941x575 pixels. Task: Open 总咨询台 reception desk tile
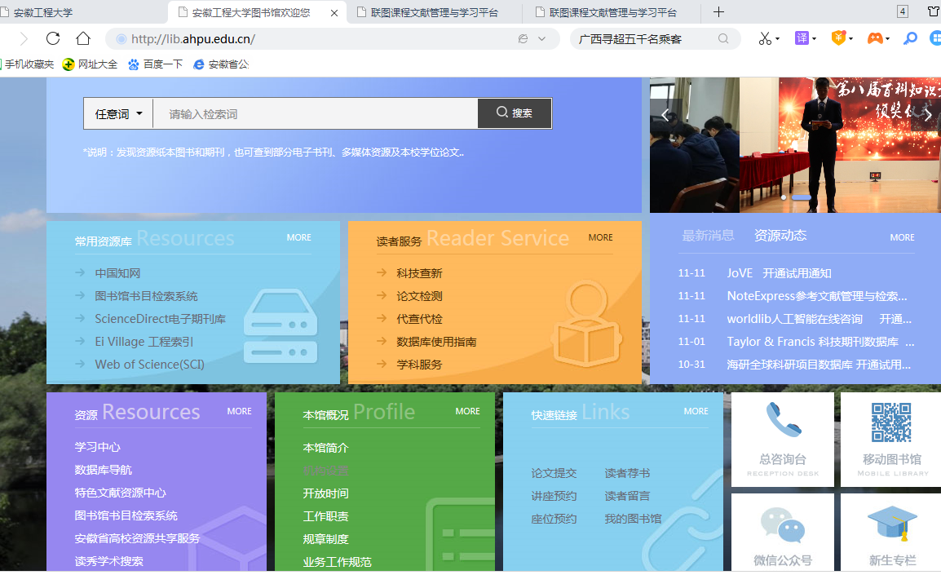tap(783, 440)
